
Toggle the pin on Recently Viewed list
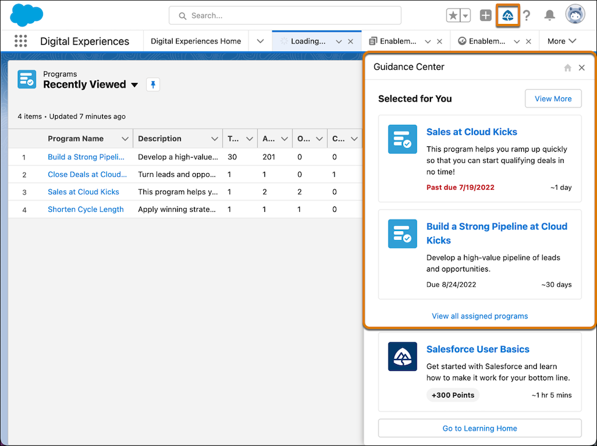[x=153, y=85]
